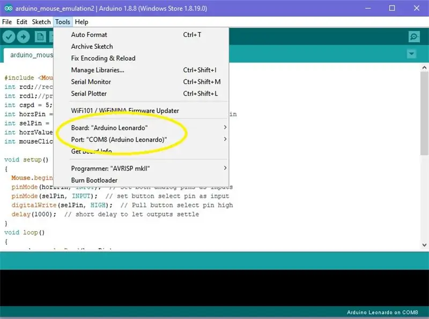Close the open Tools menu

point(63,22)
